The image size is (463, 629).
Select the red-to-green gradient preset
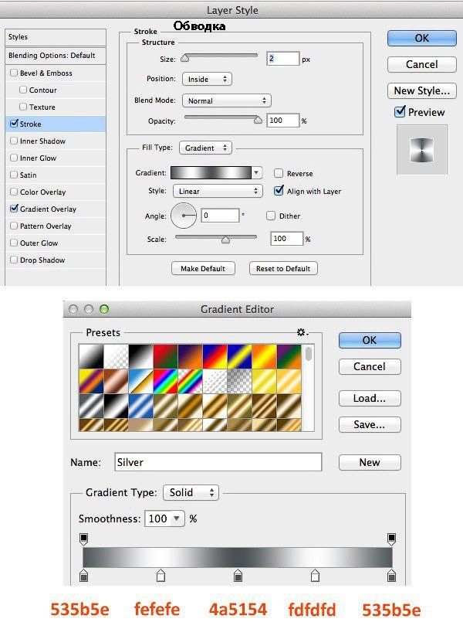coord(165,356)
